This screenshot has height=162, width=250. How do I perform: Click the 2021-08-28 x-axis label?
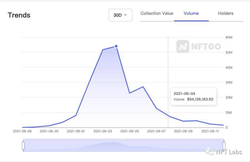click(x=22, y=131)
